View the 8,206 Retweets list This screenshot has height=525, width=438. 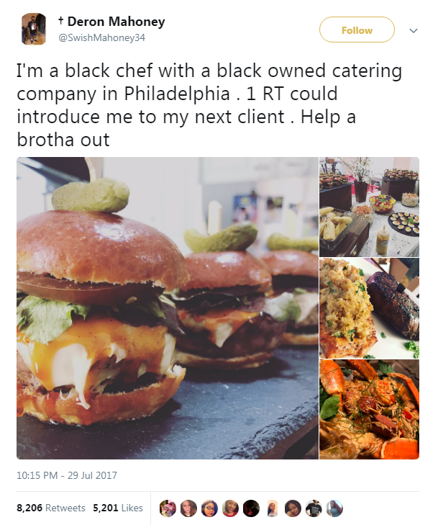[51, 508]
